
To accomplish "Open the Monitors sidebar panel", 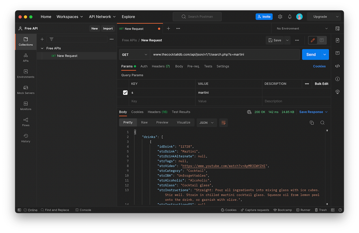I will (x=26, y=106).
